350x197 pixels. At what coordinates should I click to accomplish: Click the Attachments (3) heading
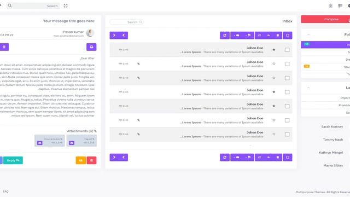coord(81,131)
